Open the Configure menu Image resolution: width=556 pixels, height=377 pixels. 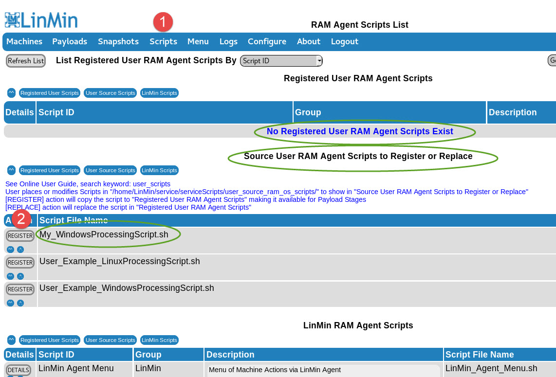[x=267, y=42]
